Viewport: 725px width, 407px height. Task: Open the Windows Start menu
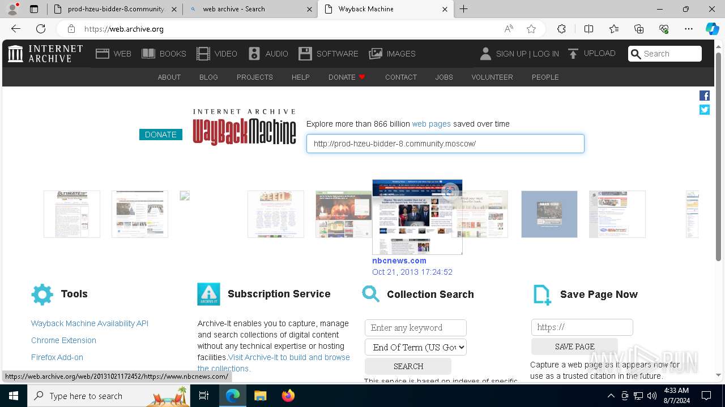[x=13, y=396]
